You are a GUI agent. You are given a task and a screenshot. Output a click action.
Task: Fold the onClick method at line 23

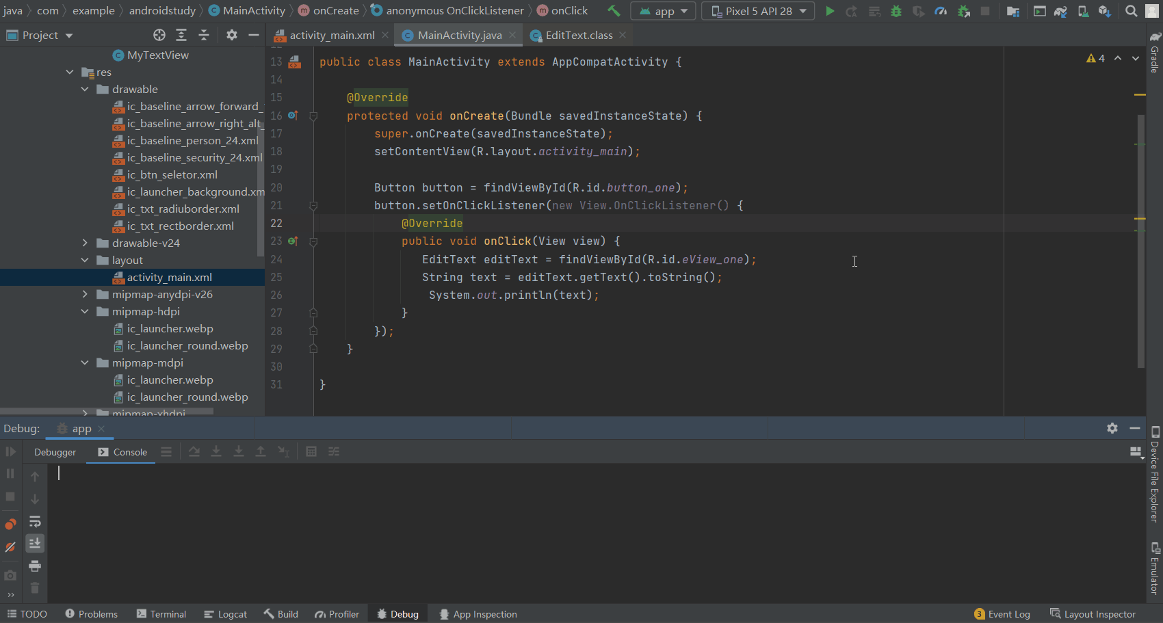[313, 241]
